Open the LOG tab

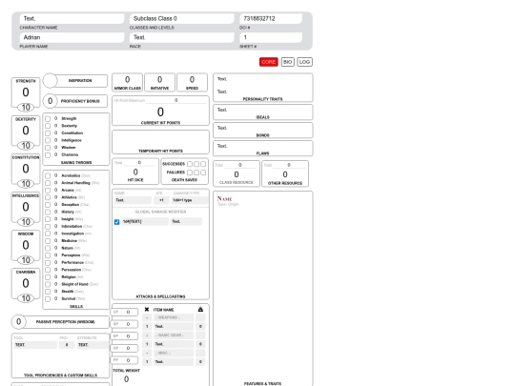coord(304,62)
